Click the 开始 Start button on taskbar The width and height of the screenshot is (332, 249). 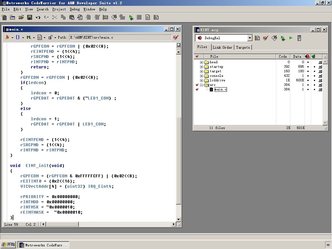click(x=8, y=244)
